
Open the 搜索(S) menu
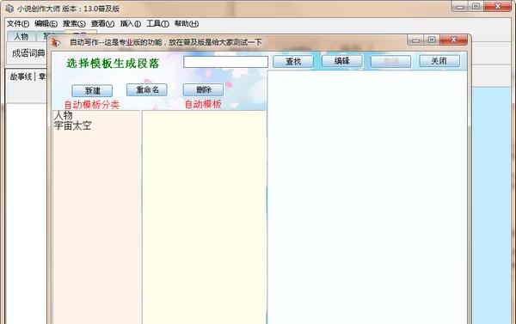pos(74,24)
